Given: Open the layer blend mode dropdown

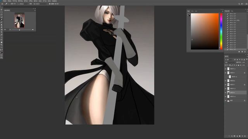Looking at the screenshot, I should click(230, 63).
